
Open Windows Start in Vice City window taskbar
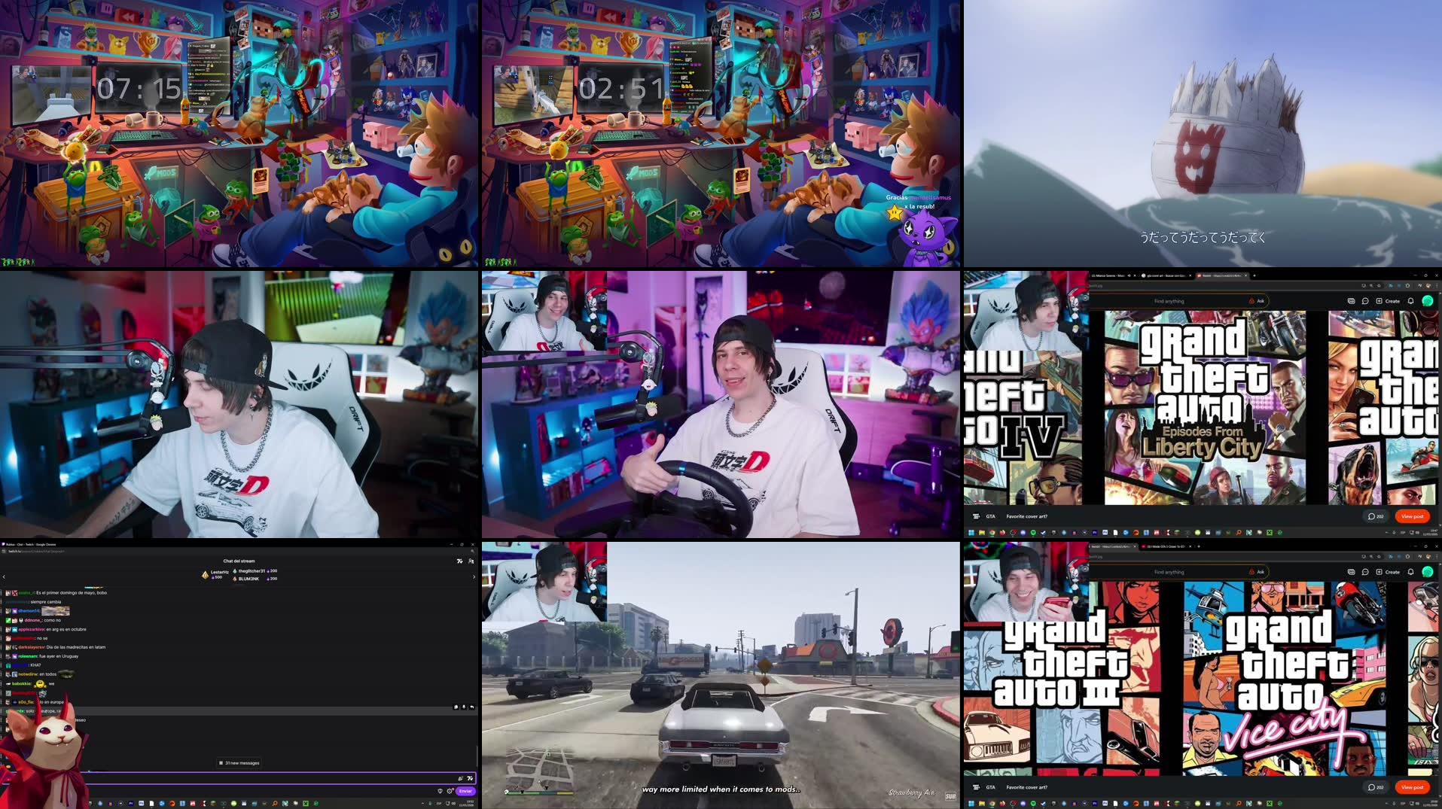click(971, 803)
